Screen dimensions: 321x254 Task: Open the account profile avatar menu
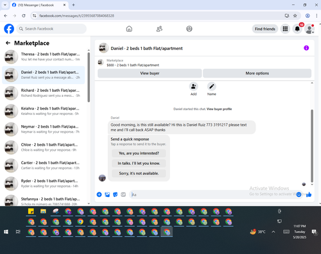[x=309, y=29]
